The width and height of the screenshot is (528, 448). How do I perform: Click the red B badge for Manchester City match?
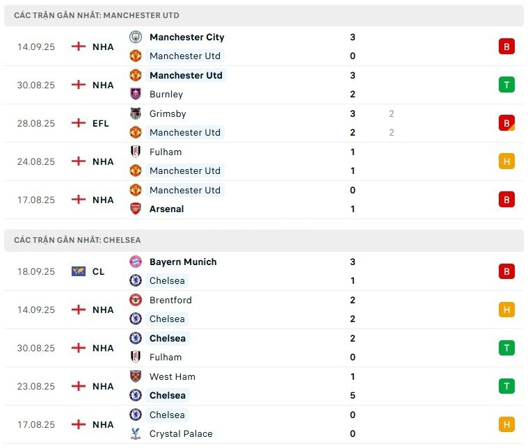(506, 47)
